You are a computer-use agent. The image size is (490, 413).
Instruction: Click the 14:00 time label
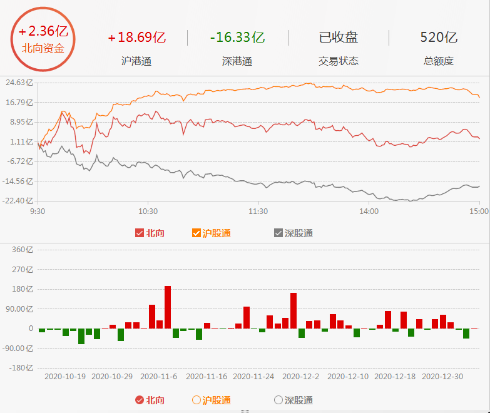pyautogui.click(x=369, y=212)
